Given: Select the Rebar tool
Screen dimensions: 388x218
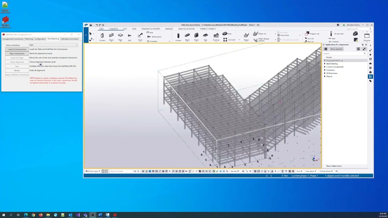Looking at the screenshot, I should (x=246, y=37).
